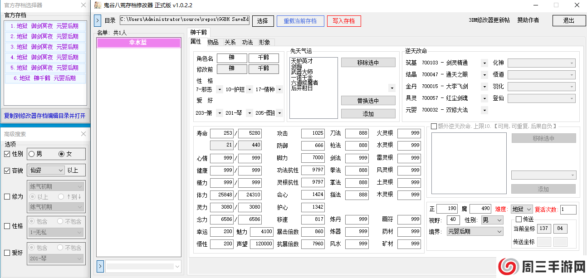Click the arrow icon below the character list
The width and height of the screenshot is (587, 278).
pyautogui.click(x=100, y=266)
